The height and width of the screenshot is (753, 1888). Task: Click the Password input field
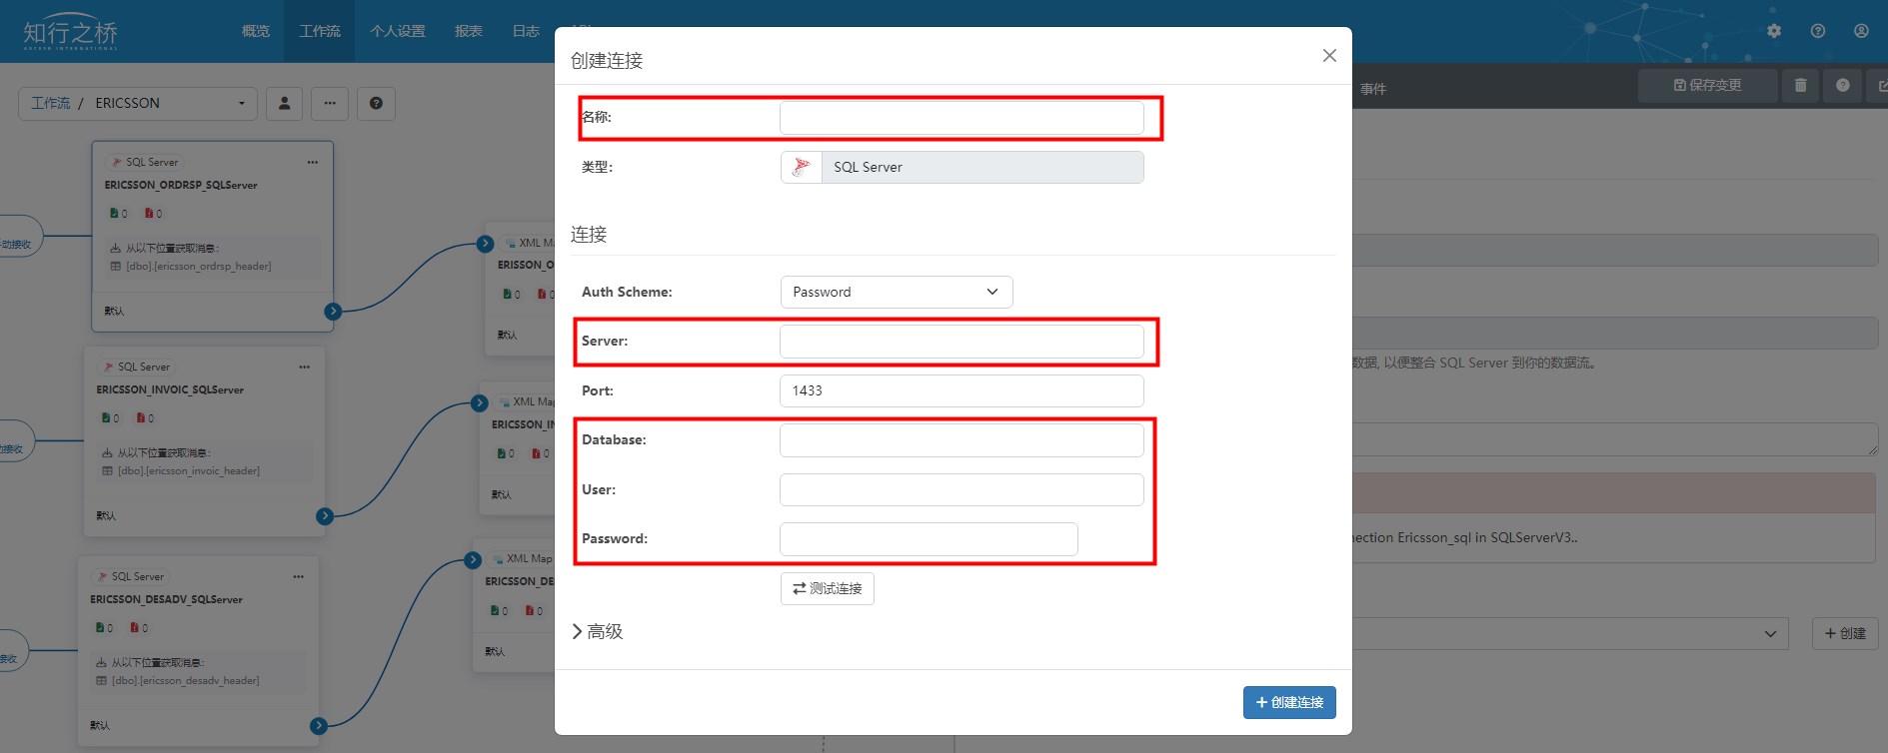point(928,539)
